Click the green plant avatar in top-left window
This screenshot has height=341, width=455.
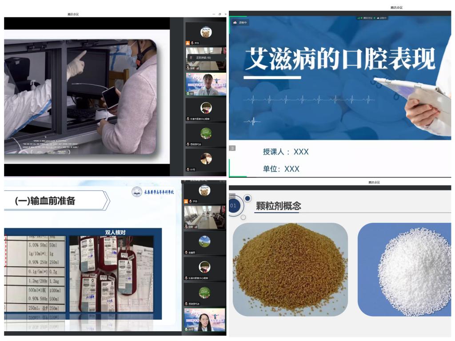click(205, 133)
